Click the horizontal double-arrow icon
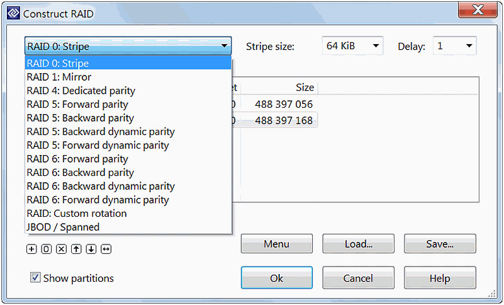504x305 pixels. [x=106, y=249]
